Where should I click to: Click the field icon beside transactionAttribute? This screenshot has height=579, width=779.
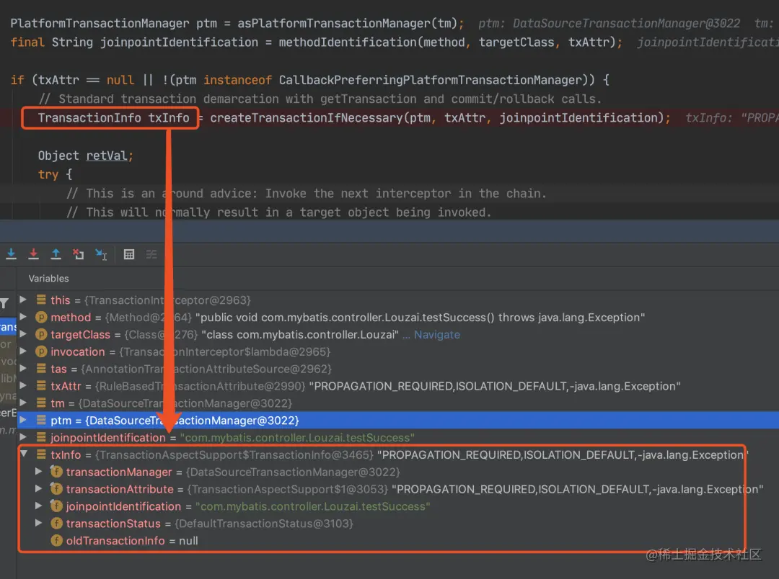(x=57, y=489)
